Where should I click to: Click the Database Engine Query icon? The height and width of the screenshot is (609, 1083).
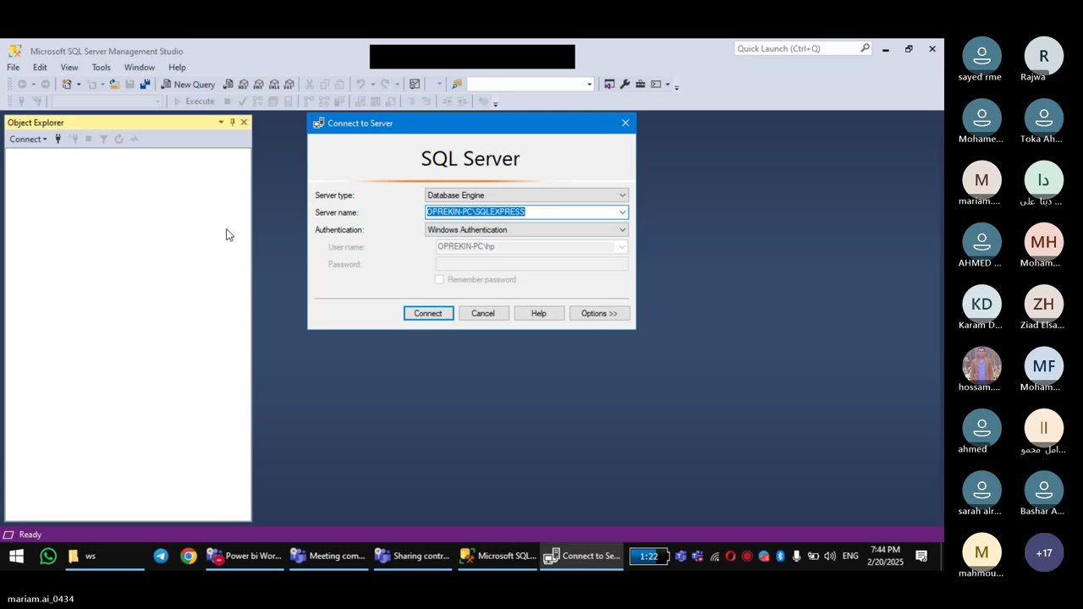[x=228, y=84]
